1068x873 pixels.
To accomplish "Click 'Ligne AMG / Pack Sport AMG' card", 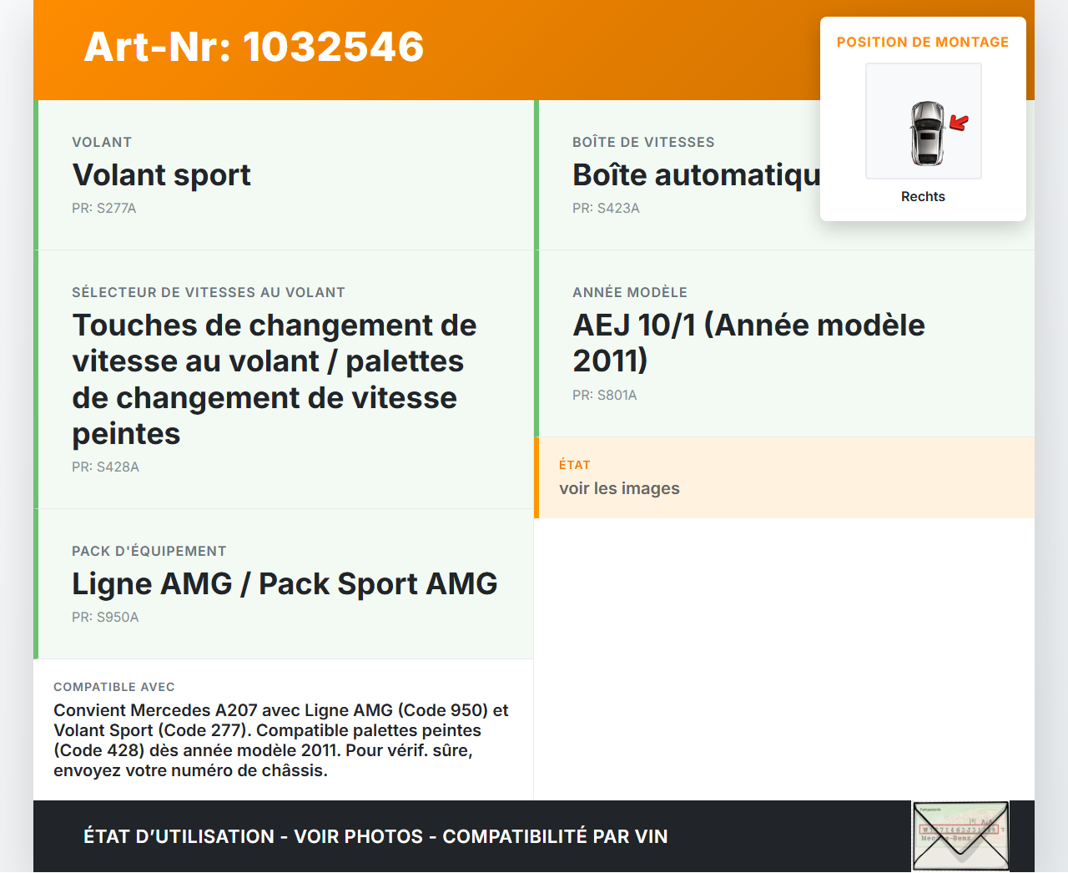I will pos(285,584).
